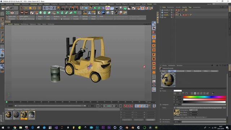Click the F view button beside viewport
This screenshot has width=231, height=130.
(154, 55)
